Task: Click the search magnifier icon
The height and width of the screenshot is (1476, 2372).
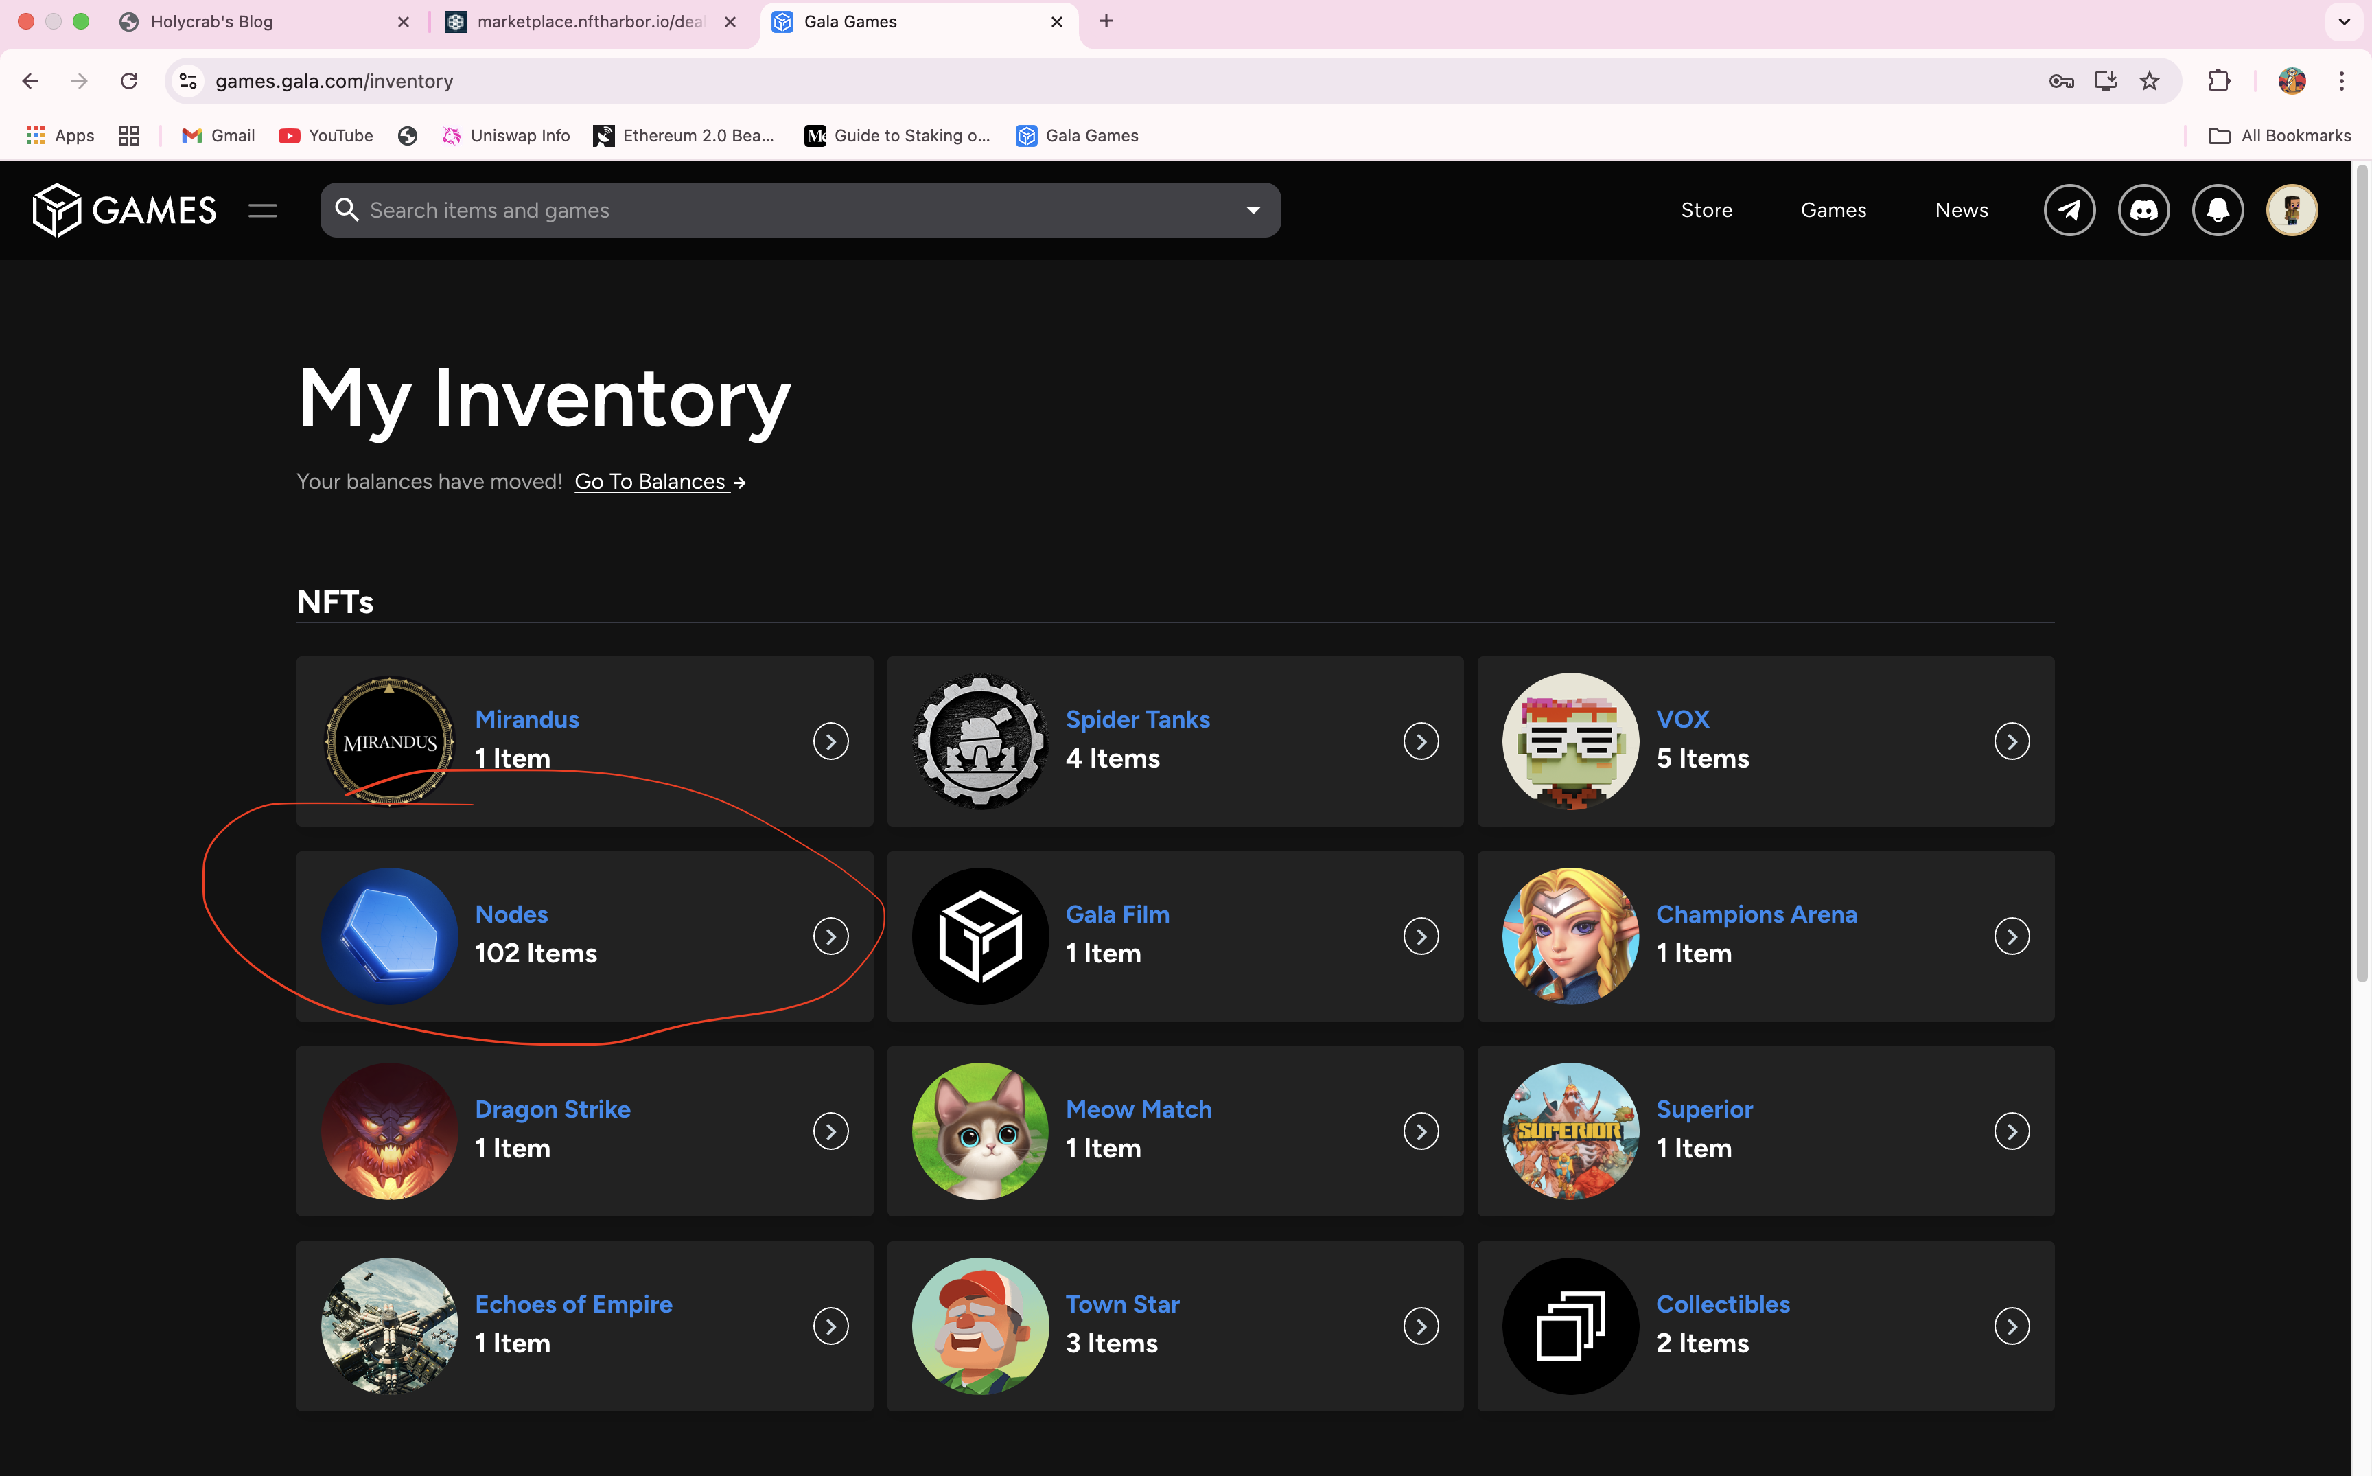Action: pos(347,210)
